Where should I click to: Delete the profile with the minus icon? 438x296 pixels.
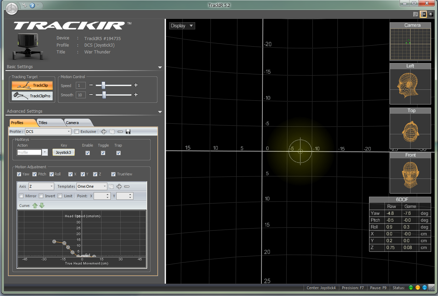click(120, 132)
